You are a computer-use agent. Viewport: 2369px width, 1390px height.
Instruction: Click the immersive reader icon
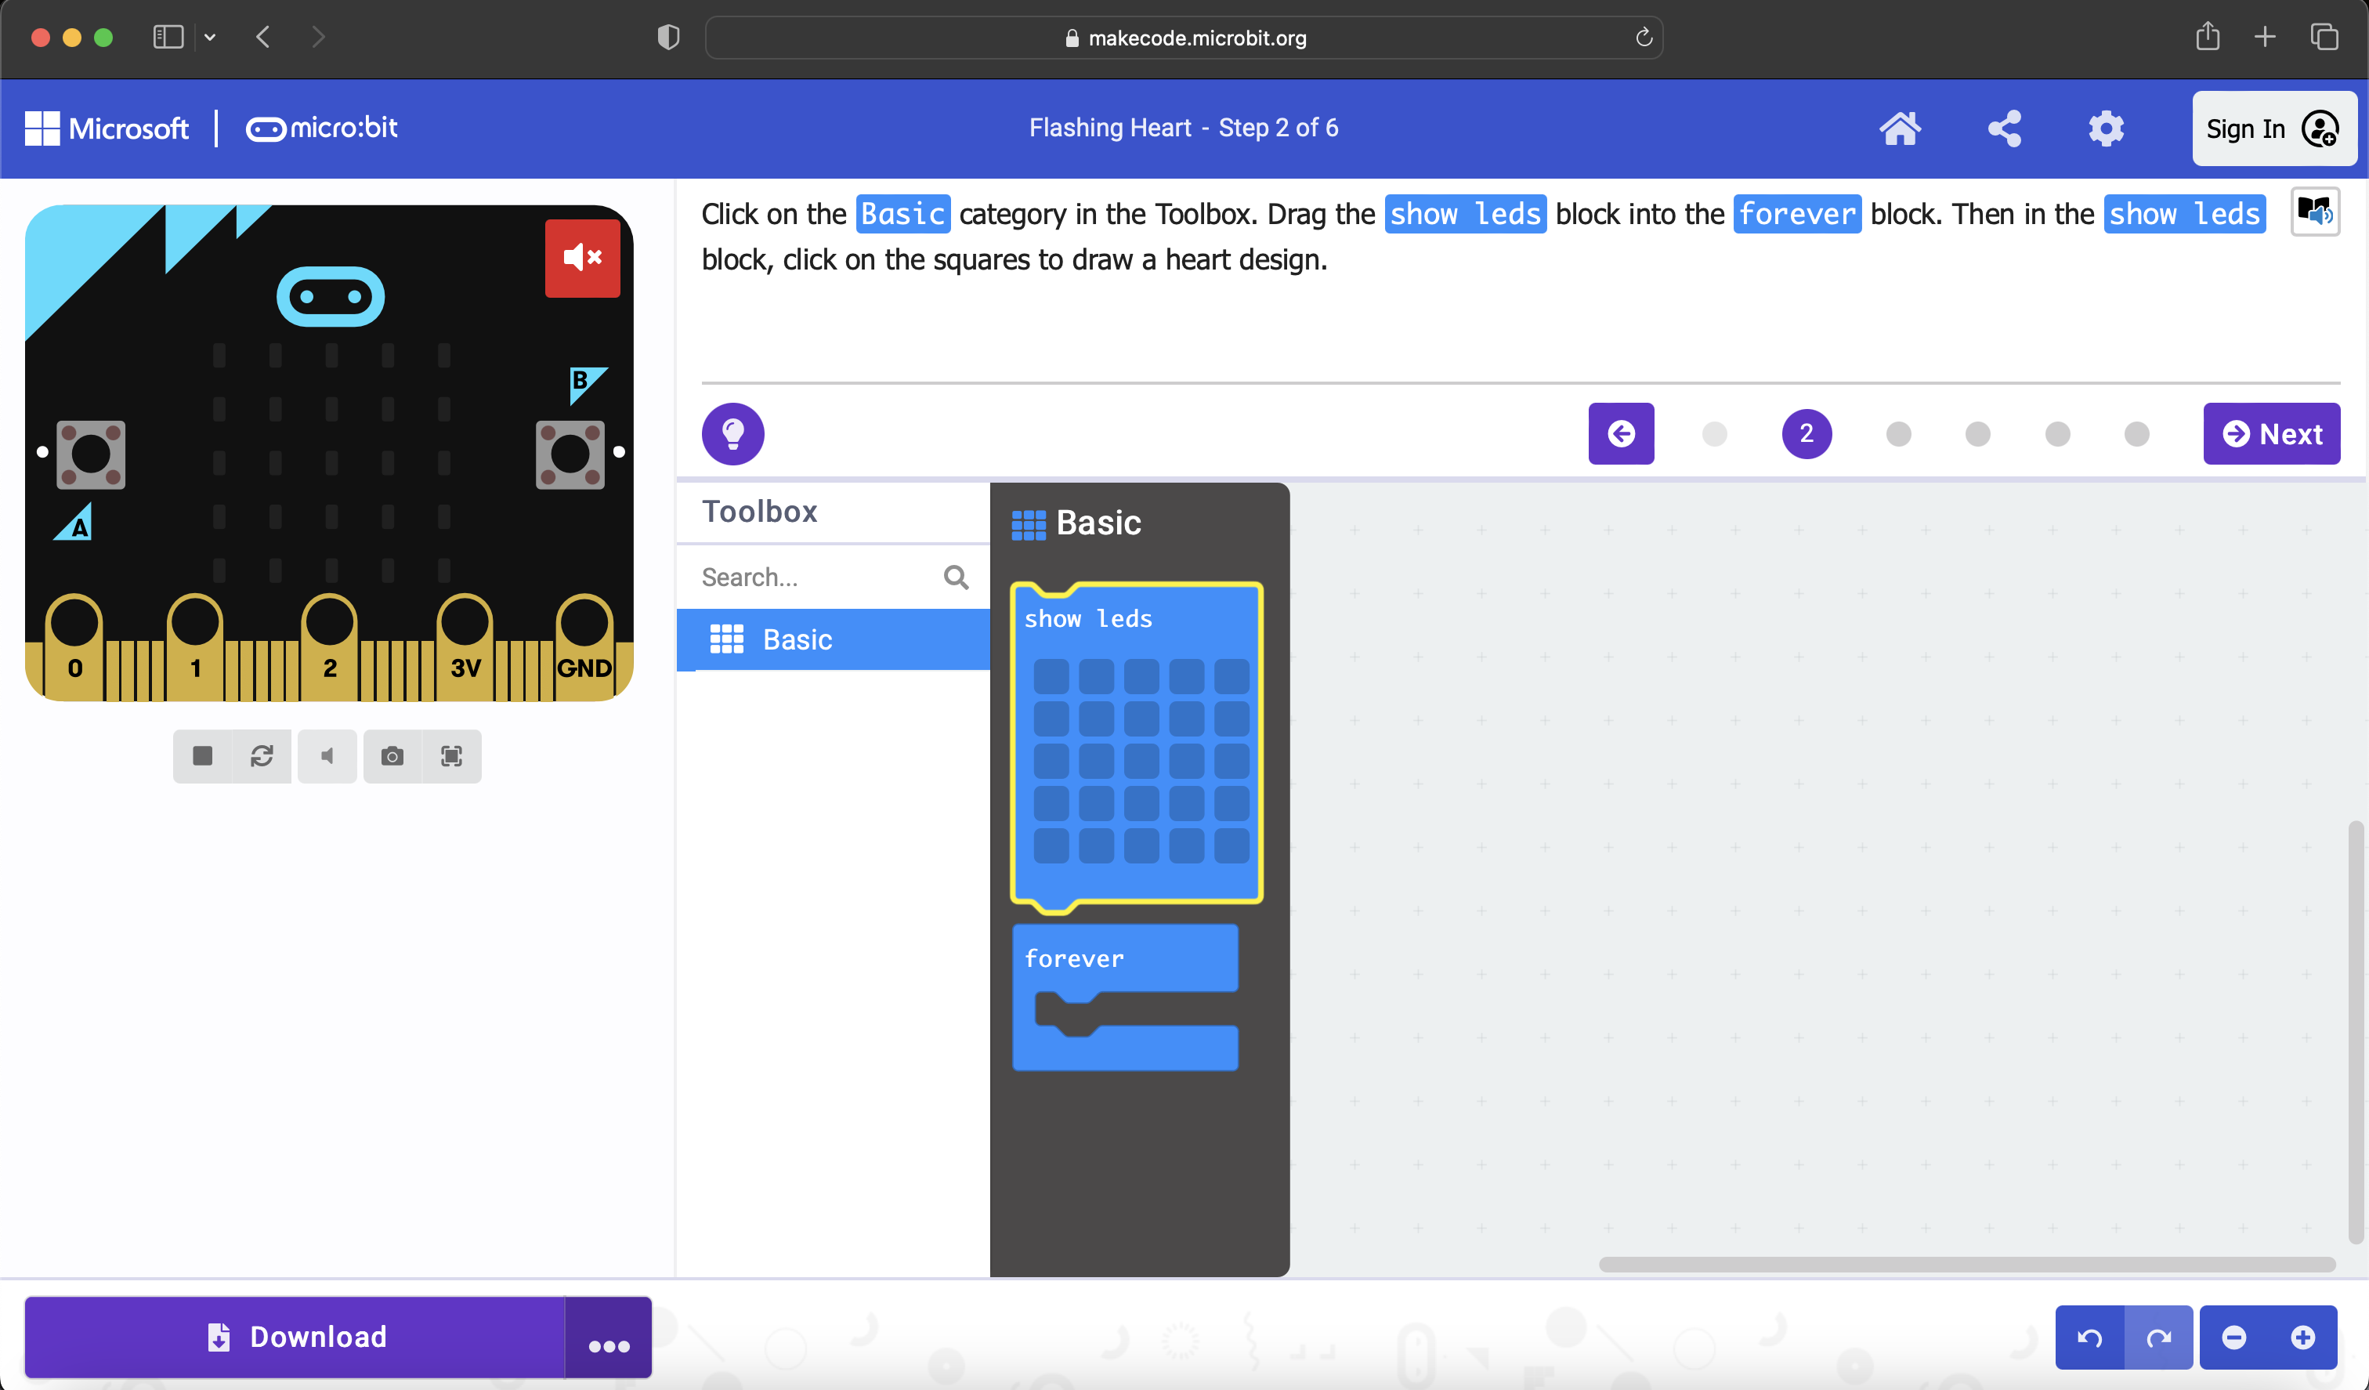(2314, 212)
